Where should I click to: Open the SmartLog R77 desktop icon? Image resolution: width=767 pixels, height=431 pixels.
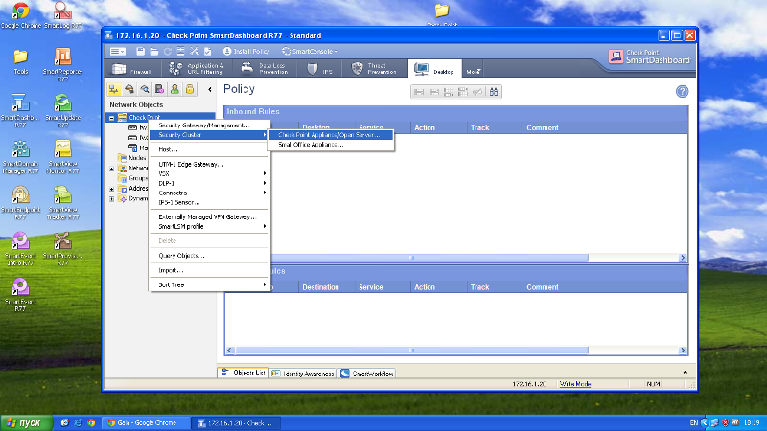[x=62, y=15]
